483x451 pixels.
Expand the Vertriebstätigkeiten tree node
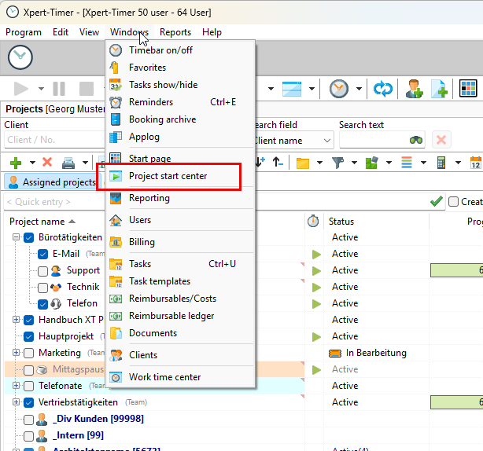[x=17, y=402]
